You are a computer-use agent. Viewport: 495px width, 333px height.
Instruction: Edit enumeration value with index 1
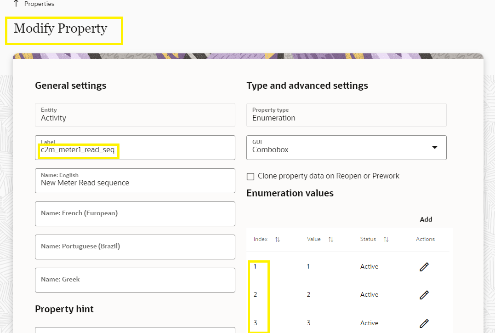424,267
